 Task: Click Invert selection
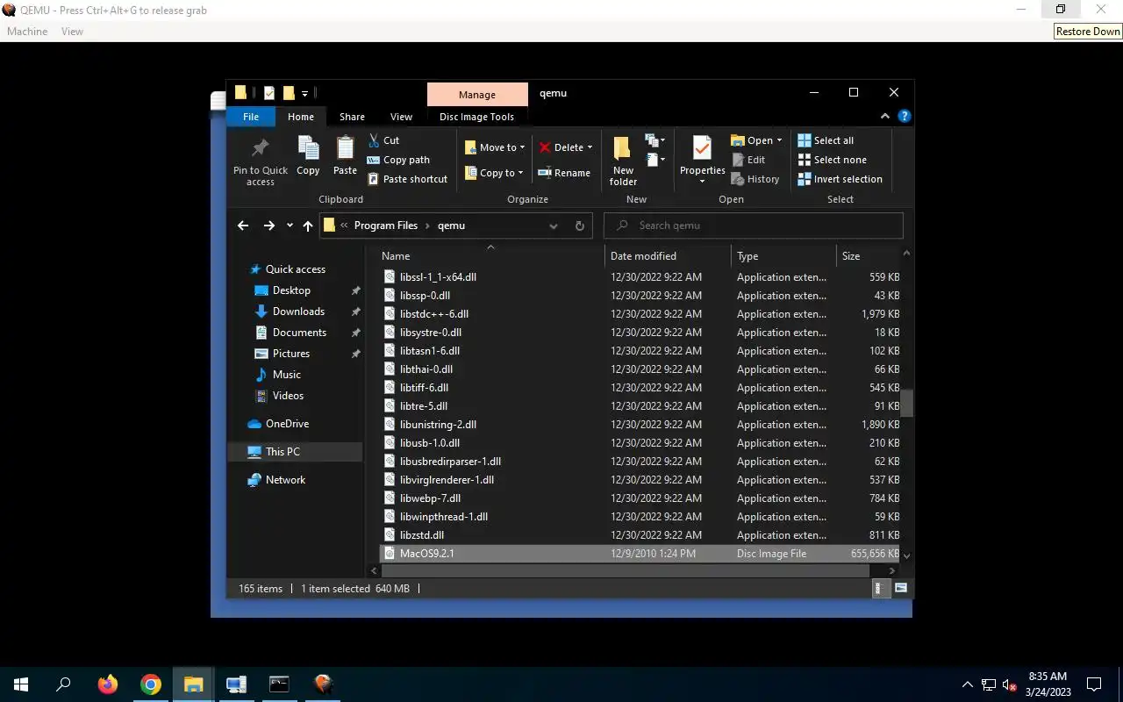tap(840, 179)
